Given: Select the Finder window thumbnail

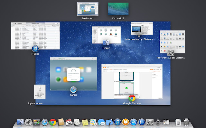Looking at the screenshot, I should click(106, 35).
